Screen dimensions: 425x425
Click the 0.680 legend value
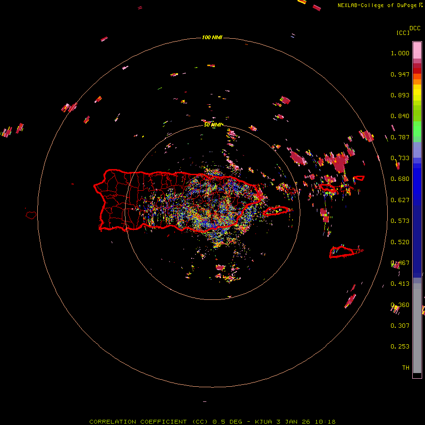click(400, 179)
